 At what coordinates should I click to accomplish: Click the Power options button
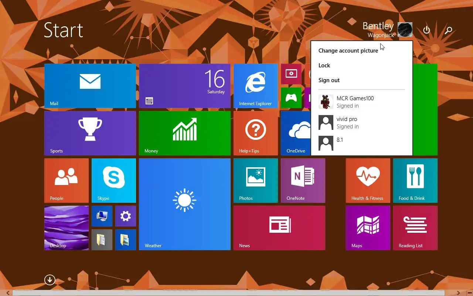point(427,30)
